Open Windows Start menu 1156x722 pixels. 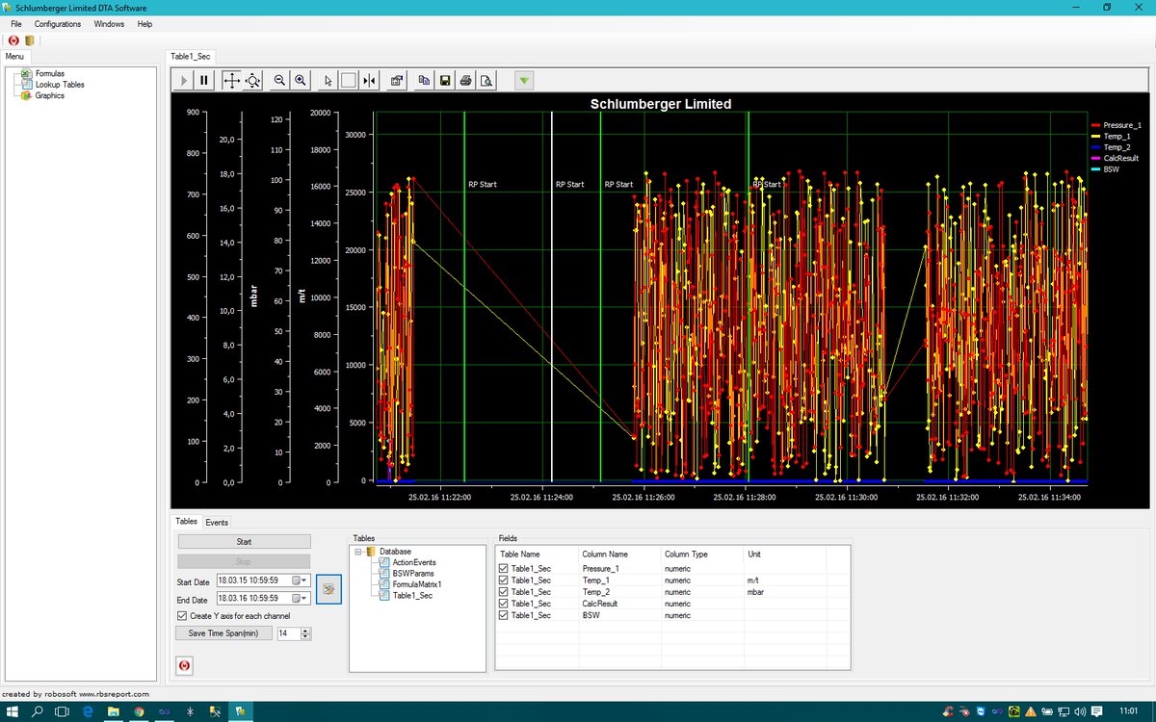(13, 711)
